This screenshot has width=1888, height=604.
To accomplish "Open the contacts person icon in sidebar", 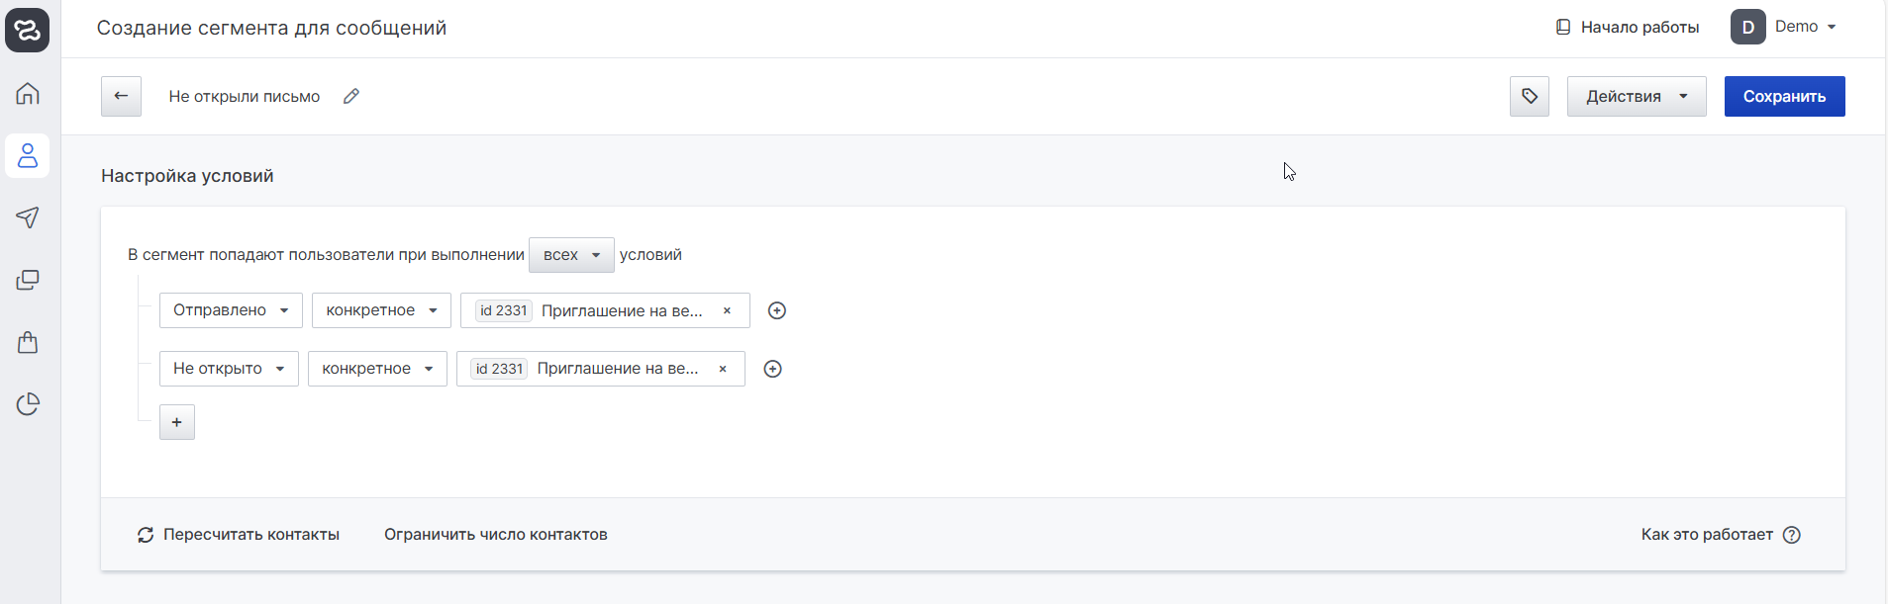I will [x=28, y=156].
